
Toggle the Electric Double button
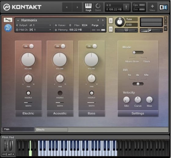point(28,93)
